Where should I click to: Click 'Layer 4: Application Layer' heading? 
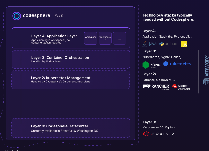(54, 36)
